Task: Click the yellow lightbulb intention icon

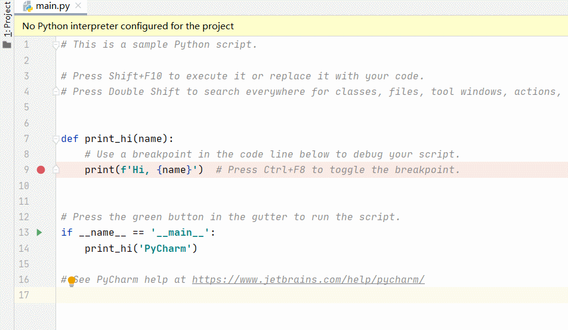Action: [72, 280]
